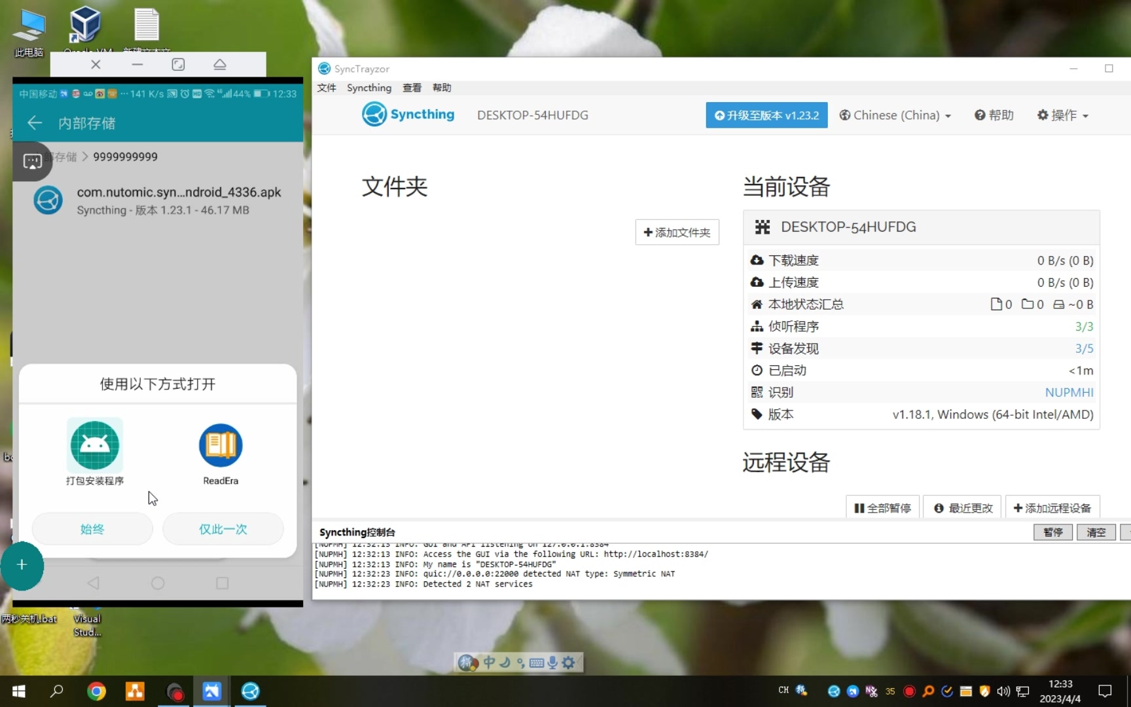Screen dimensions: 1131x707
Task: Select the com.nutomic.syn...ndroid_4336.apk file
Action: (158, 200)
